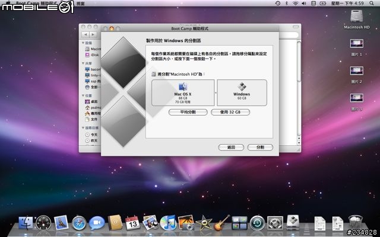Open System Preferences gear icon
The width and height of the screenshot is (380, 237).
click(x=275, y=223)
